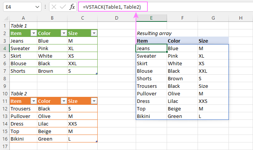Select column E header
The image size is (253, 150).
(x=151, y=18)
